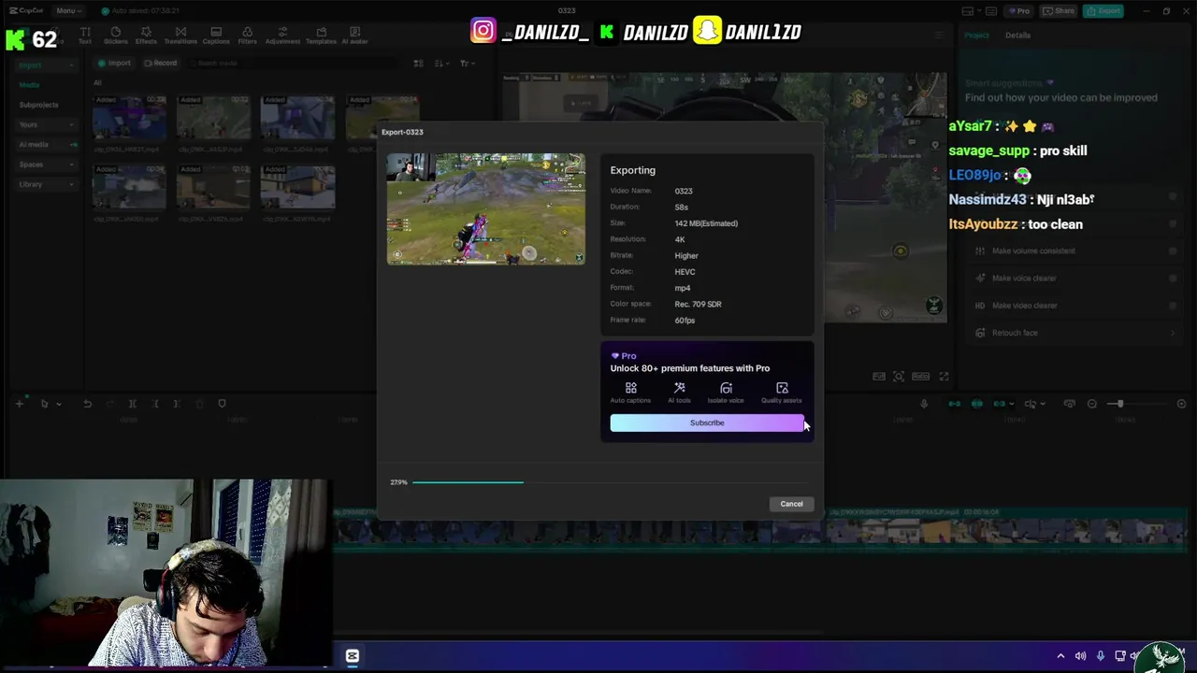Click the taskbar microphone icon

click(1100, 656)
